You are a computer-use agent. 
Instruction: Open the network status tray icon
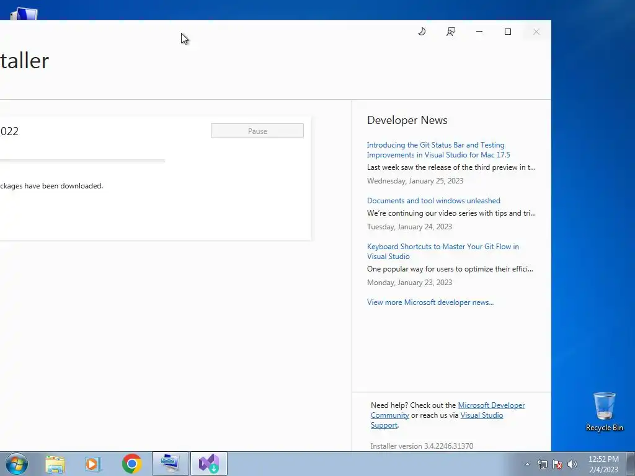542,464
